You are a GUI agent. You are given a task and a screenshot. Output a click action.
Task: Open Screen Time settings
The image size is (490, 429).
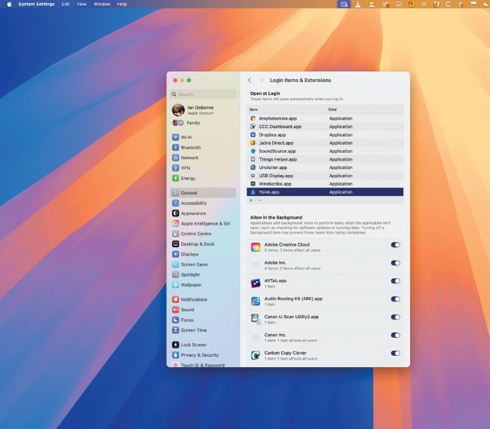(x=203, y=330)
